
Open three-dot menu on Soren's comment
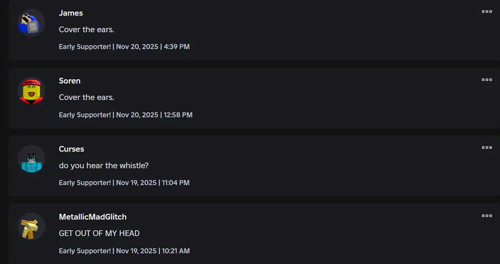click(x=487, y=80)
